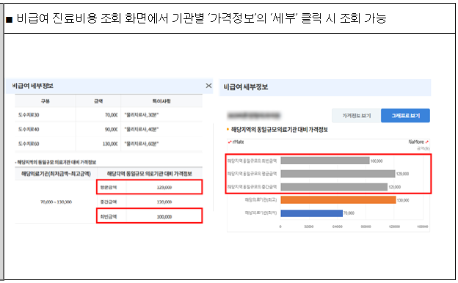Click the 120,000 value in the table
The image size is (458, 283).
[x=164, y=202]
